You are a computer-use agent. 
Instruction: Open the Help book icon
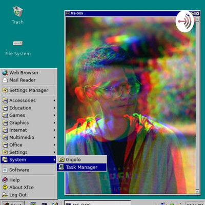point(5,180)
